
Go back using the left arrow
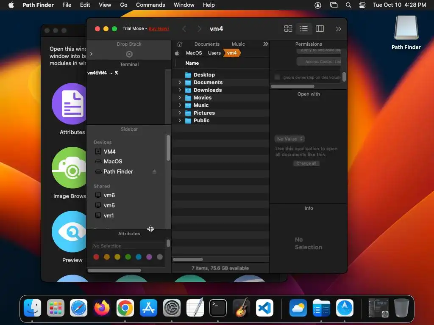[184, 29]
